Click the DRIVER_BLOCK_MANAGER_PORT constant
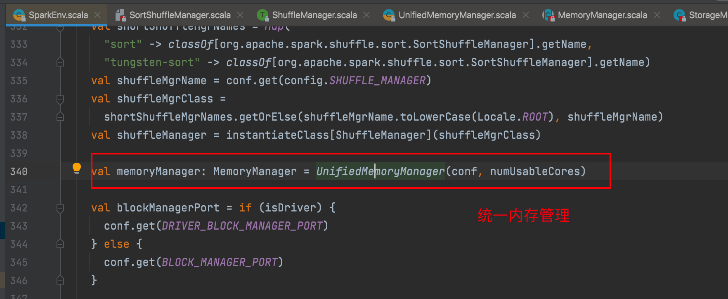The height and width of the screenshot is (299, 728). coord(242,226)
